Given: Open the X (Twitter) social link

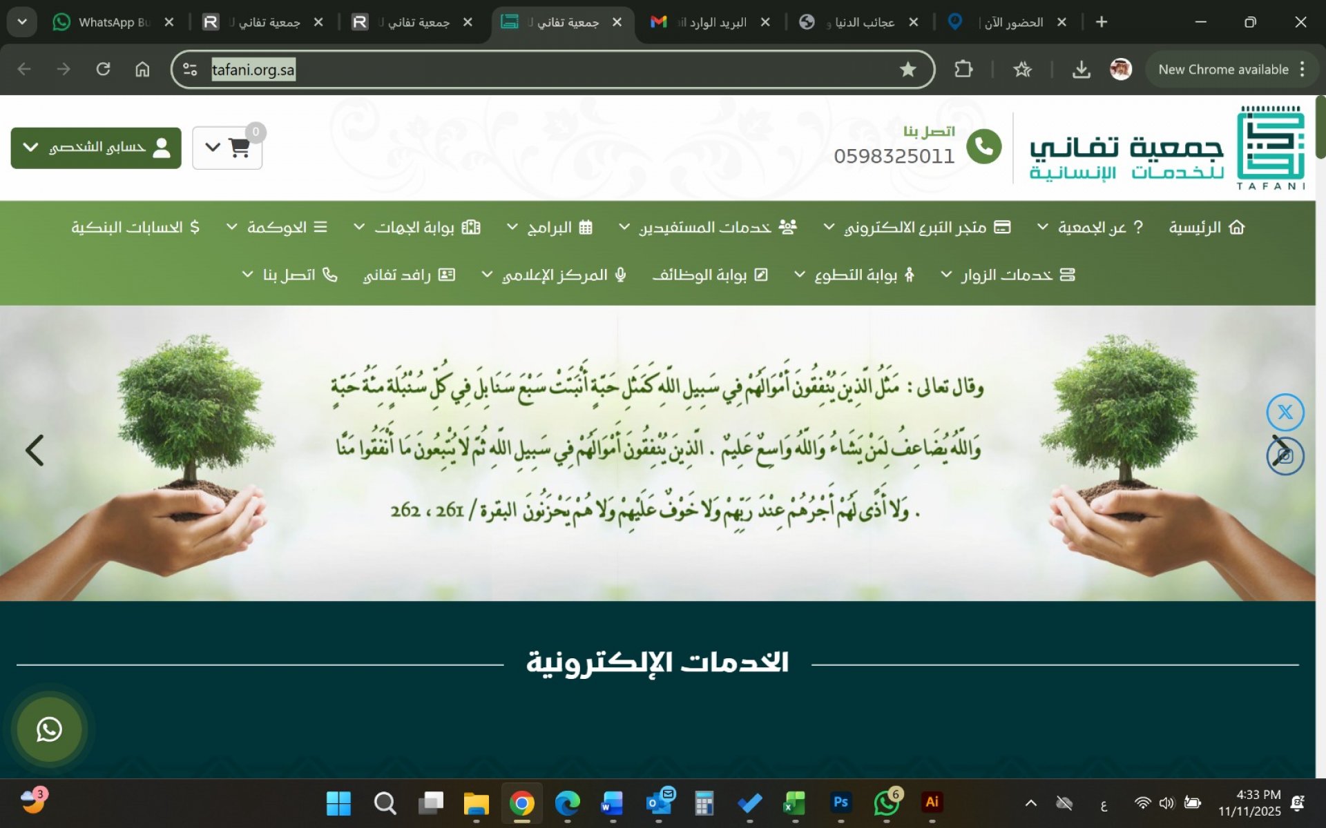Looking at the screenshot, I should pyautogui.click(x=1285, y=413).
